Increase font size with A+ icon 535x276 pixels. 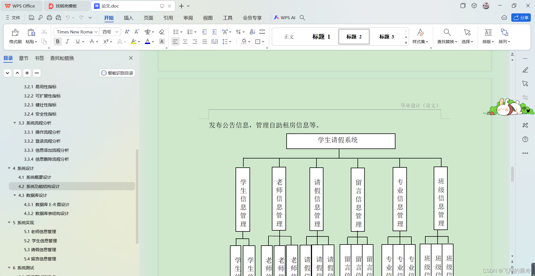(x=127, y=32)
